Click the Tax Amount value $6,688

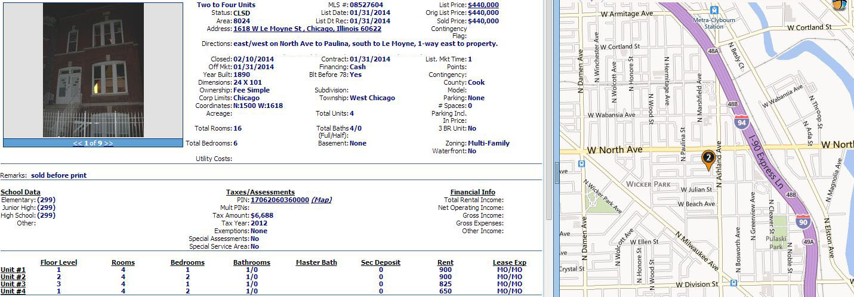pos(262,215)
